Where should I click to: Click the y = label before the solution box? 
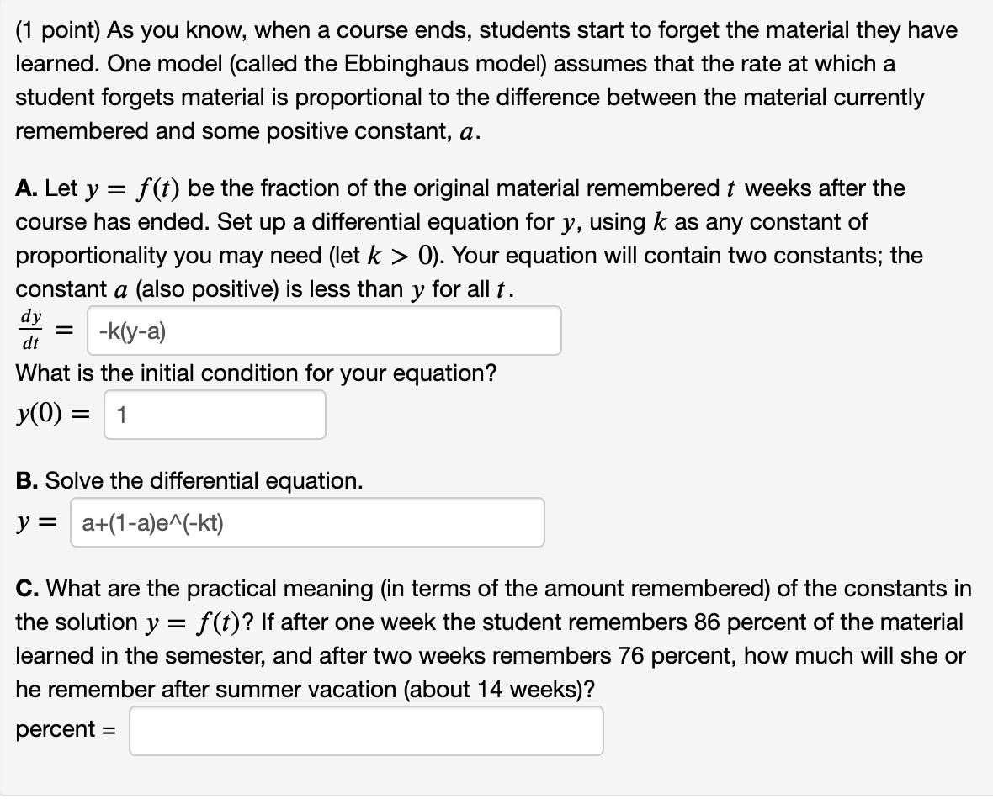coord(35,521)
